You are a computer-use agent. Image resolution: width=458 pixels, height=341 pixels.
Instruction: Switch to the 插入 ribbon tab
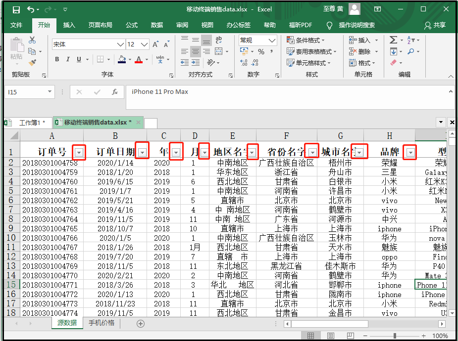[x=69, y=25]
